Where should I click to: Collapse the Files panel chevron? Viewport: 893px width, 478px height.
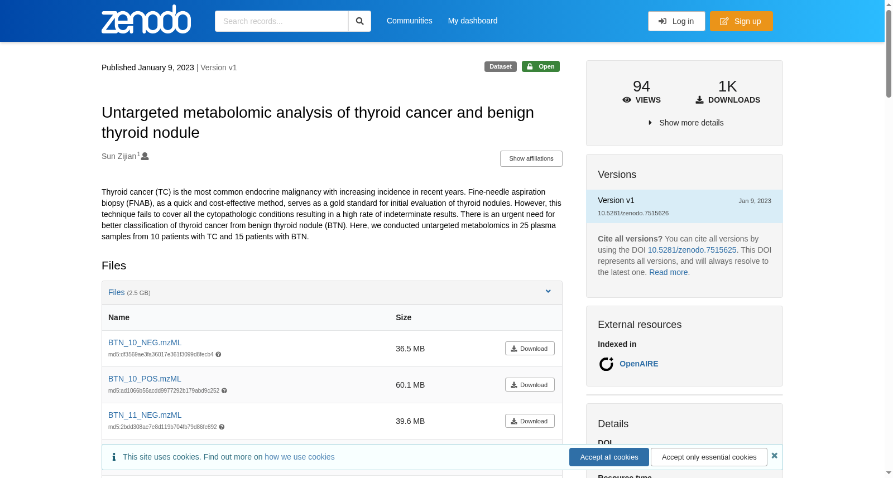click(x=548, y=291)
